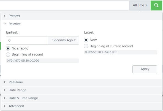Select the Now radio button
163x111 pixels.
pyautogui.click(x=86, y=40)
